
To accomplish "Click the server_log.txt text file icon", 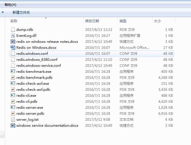I will click(x=13, y=119).
